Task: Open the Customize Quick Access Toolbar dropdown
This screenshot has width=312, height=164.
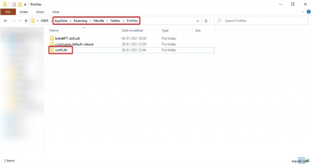Action: [x=26, y=4]
